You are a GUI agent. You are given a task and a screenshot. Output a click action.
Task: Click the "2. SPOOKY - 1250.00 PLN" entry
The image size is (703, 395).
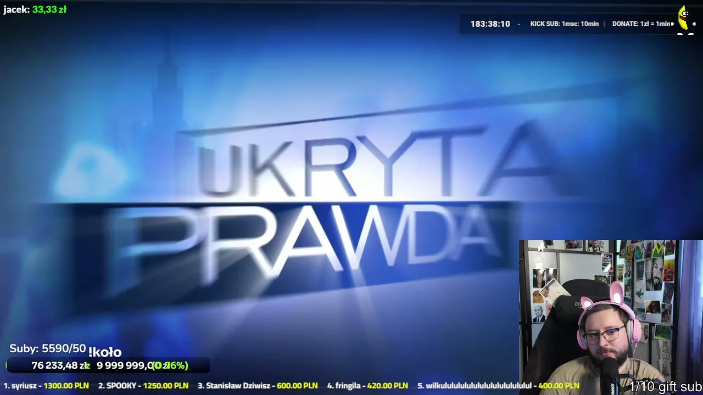tap(143, 386)
